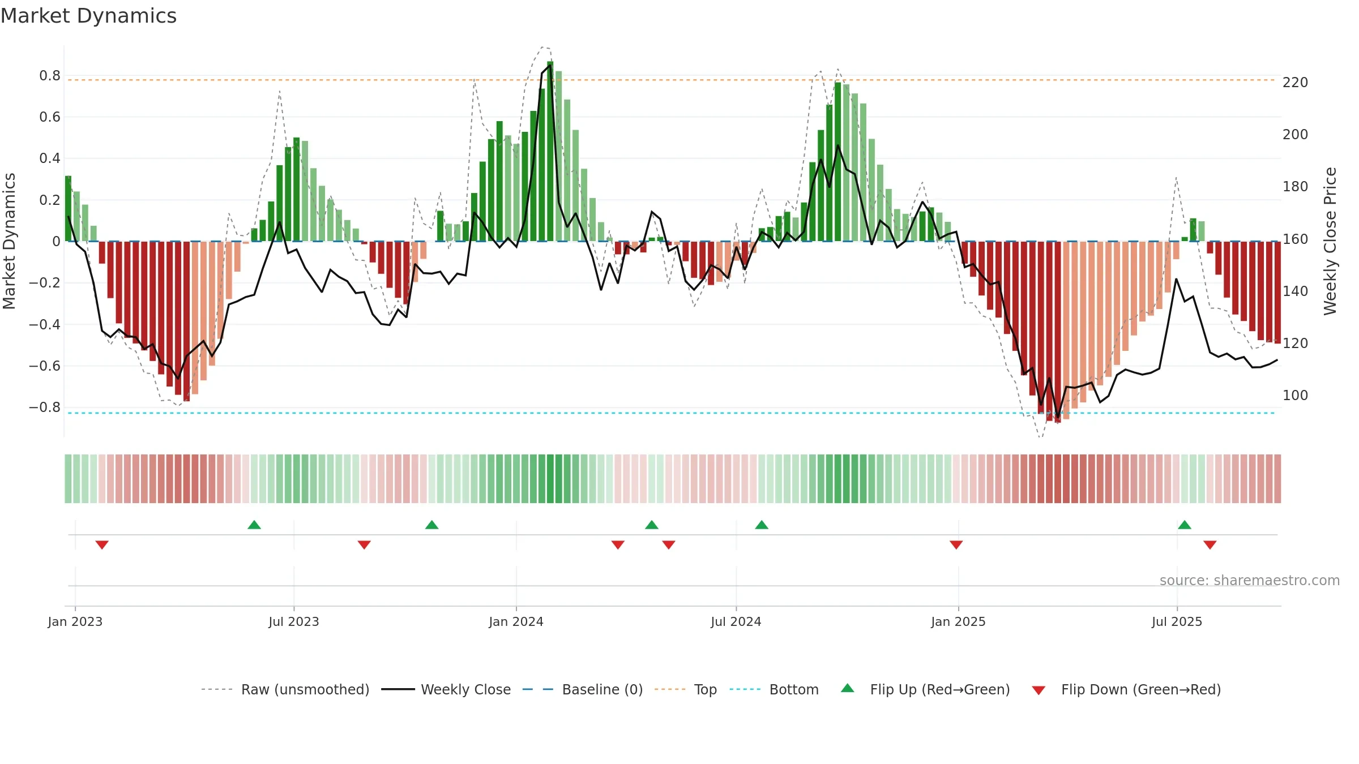Click the 220 price axis label

click(1296, 83)
